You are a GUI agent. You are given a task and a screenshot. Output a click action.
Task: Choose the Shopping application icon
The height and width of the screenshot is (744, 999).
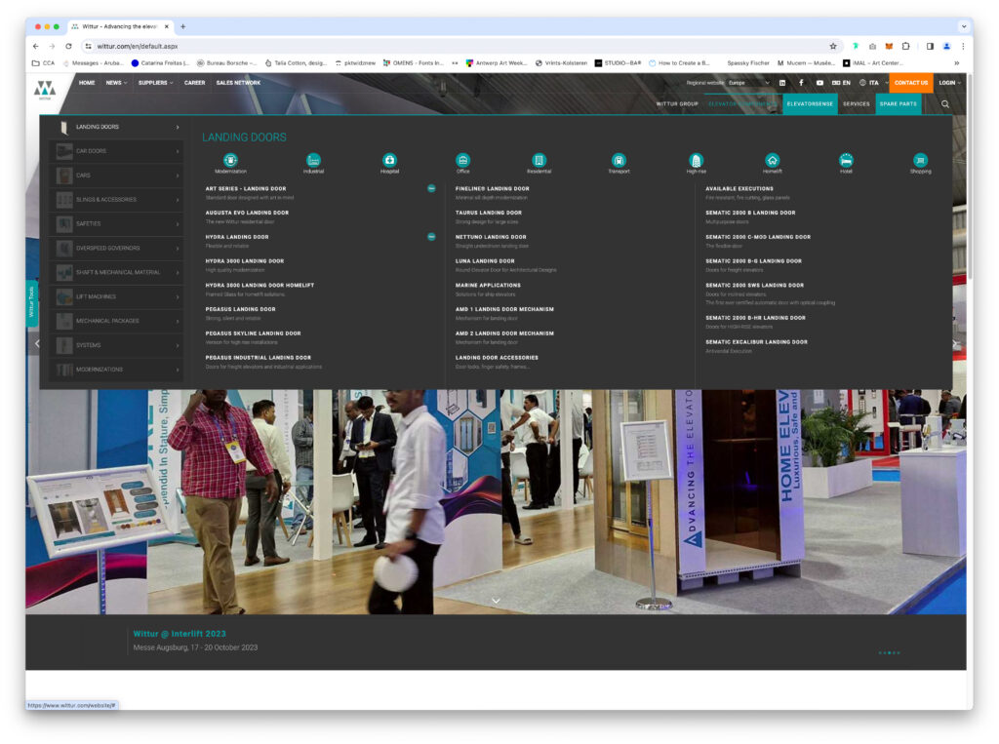tap(920, 160)
